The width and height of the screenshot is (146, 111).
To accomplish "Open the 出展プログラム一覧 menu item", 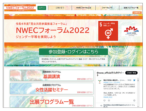I will point(131,8).
